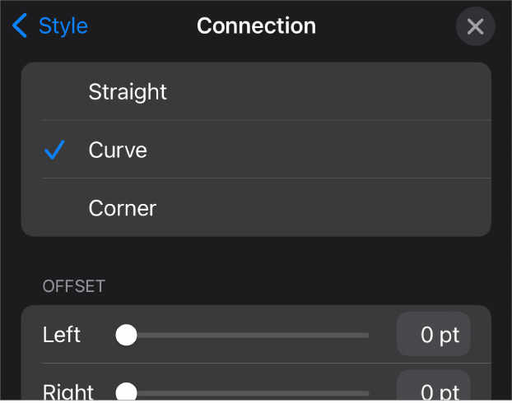
Task: Edit the Left offset 0 pt field
Action: [x=434, y=335]
